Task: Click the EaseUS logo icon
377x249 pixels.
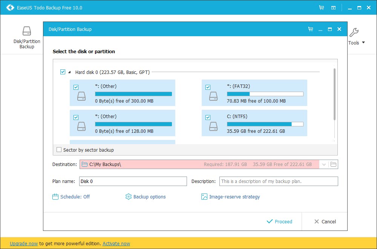Action: point(10,8)
